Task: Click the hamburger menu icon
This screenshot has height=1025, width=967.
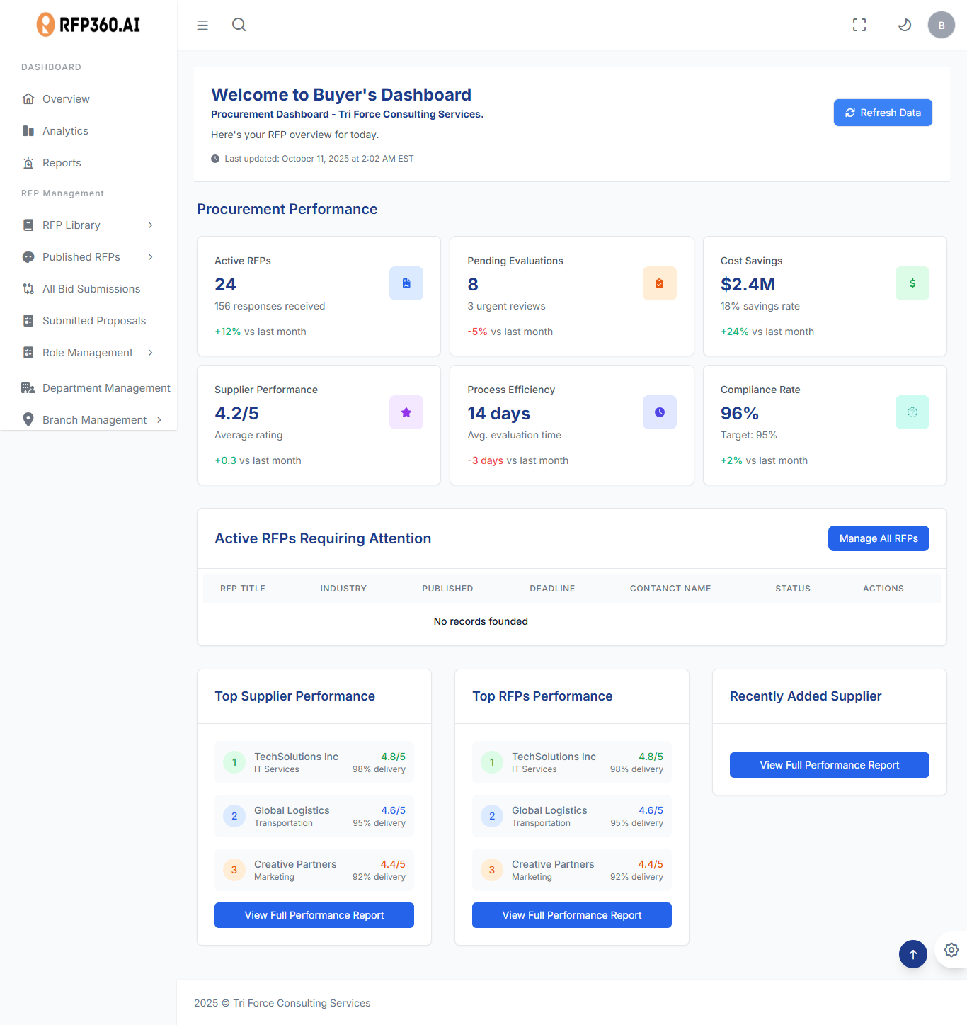Action: 202,26
